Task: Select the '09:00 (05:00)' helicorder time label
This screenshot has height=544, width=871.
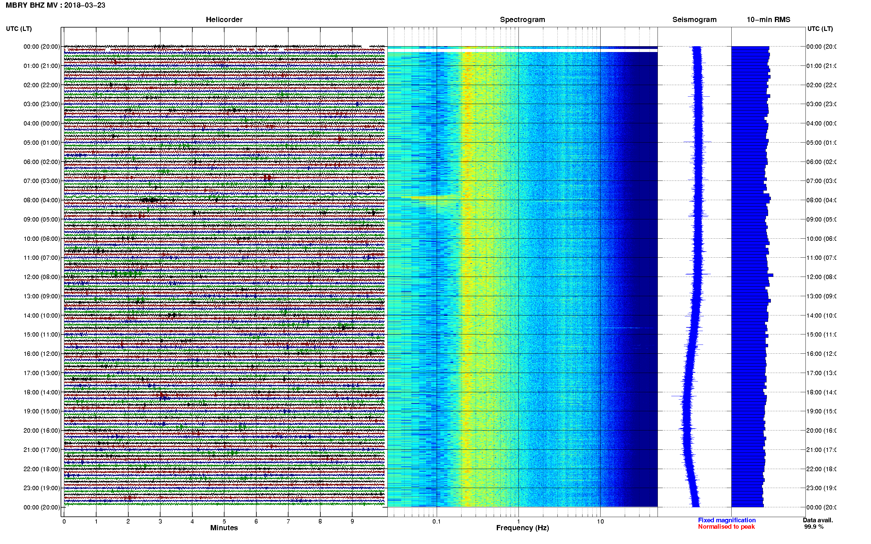Action: pyautogui.click(x=42, y=219)
